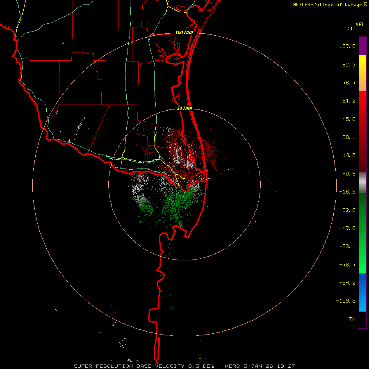Click the VEL legend title
This screenshot has width=369, height=369.
pos(360,24)
